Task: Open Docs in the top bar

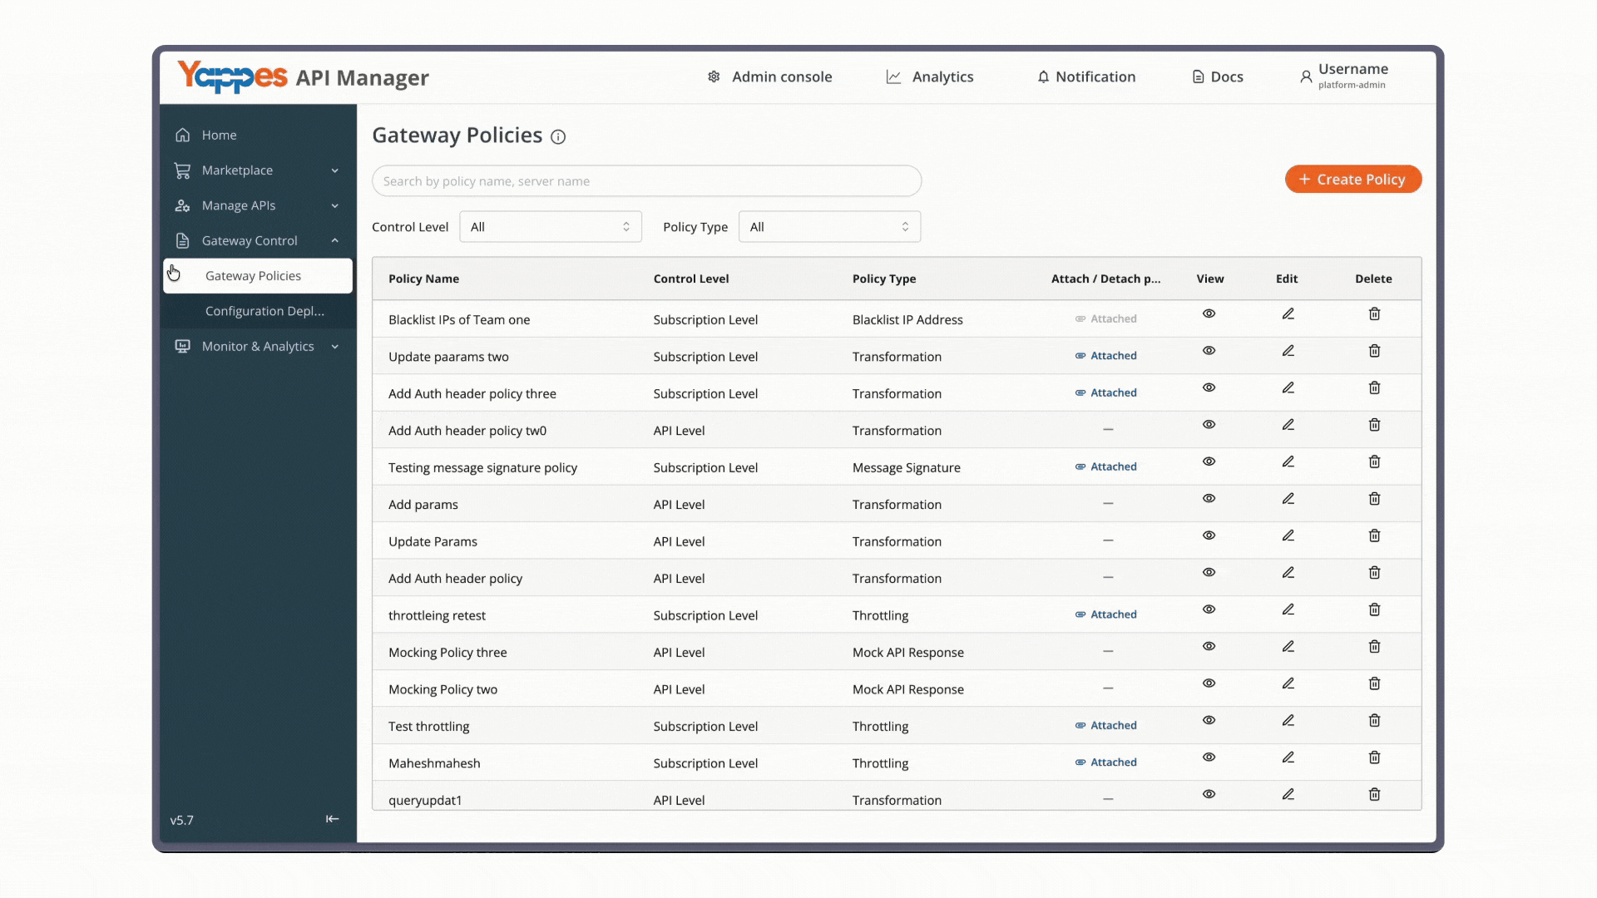Action: [x=1218, y=76]
